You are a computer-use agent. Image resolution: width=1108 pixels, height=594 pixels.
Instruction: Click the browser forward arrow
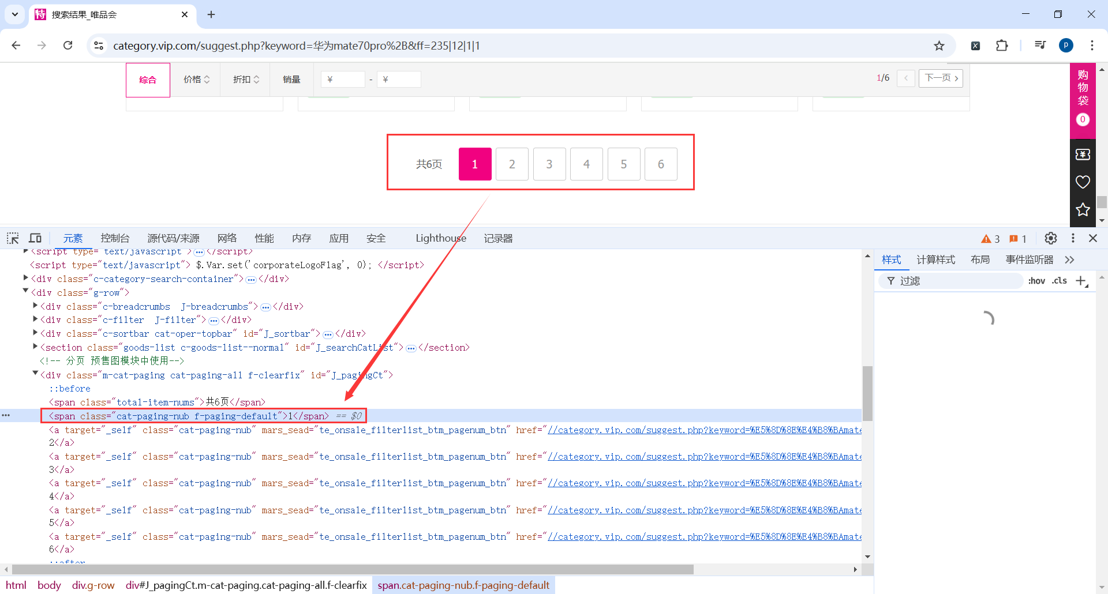pyautogui.click(x=42, y=46)
